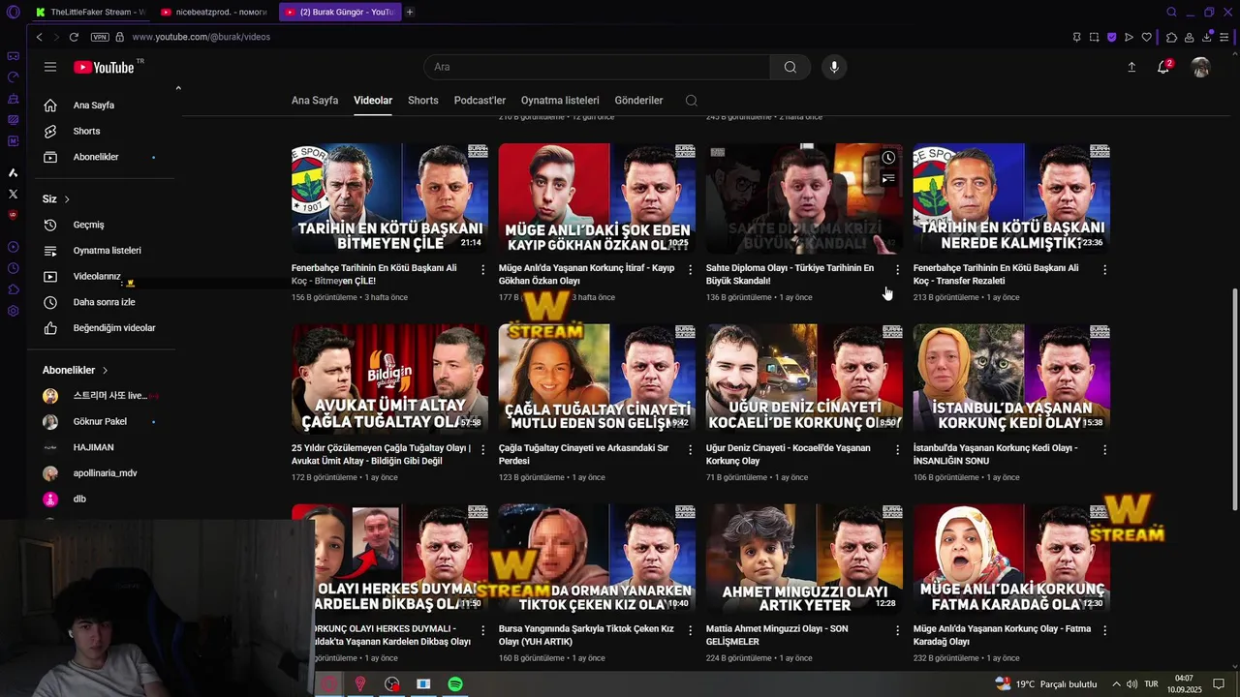Image resolution: width=1240 pixels, height=697 pixels.
Task: Open the Oynatma listeleri channel tab
Action: (x=560, y=101)
